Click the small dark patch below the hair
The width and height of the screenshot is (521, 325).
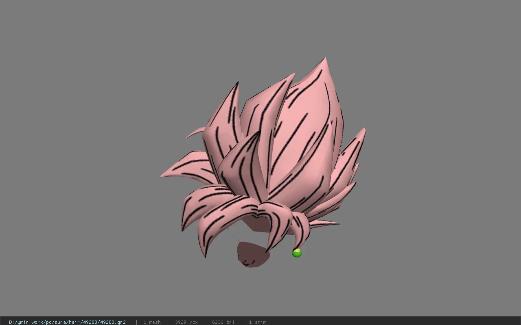pyautogui.click(x=253, y=254)
